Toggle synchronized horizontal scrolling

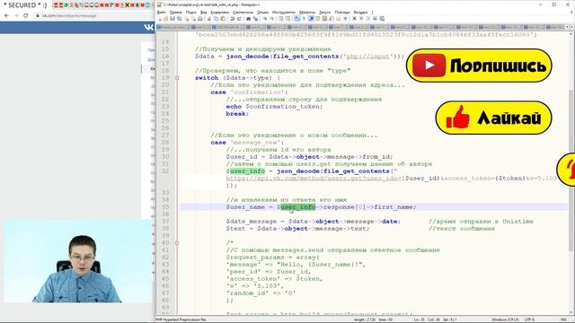[x=287, y=19]
